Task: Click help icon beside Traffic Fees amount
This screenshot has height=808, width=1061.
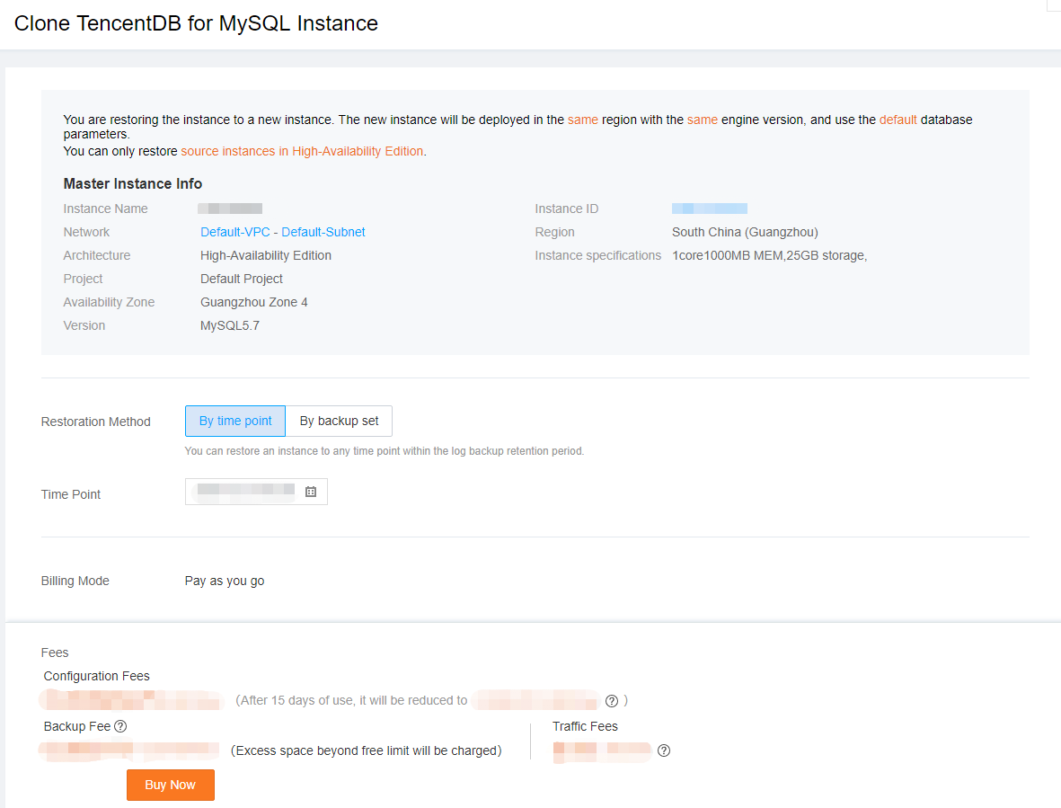Action: tap(664, 750)
